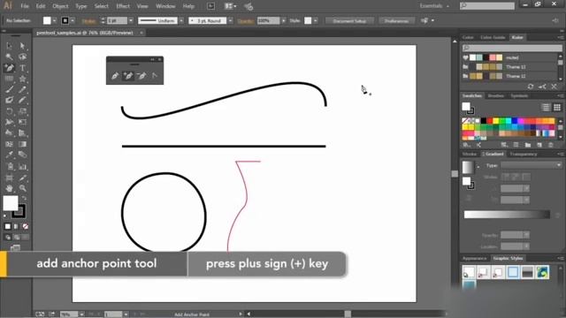Choose Add Anchor Point tool in floating panel
The width and height of the screenshot is (566, 318).
[128, 76]
